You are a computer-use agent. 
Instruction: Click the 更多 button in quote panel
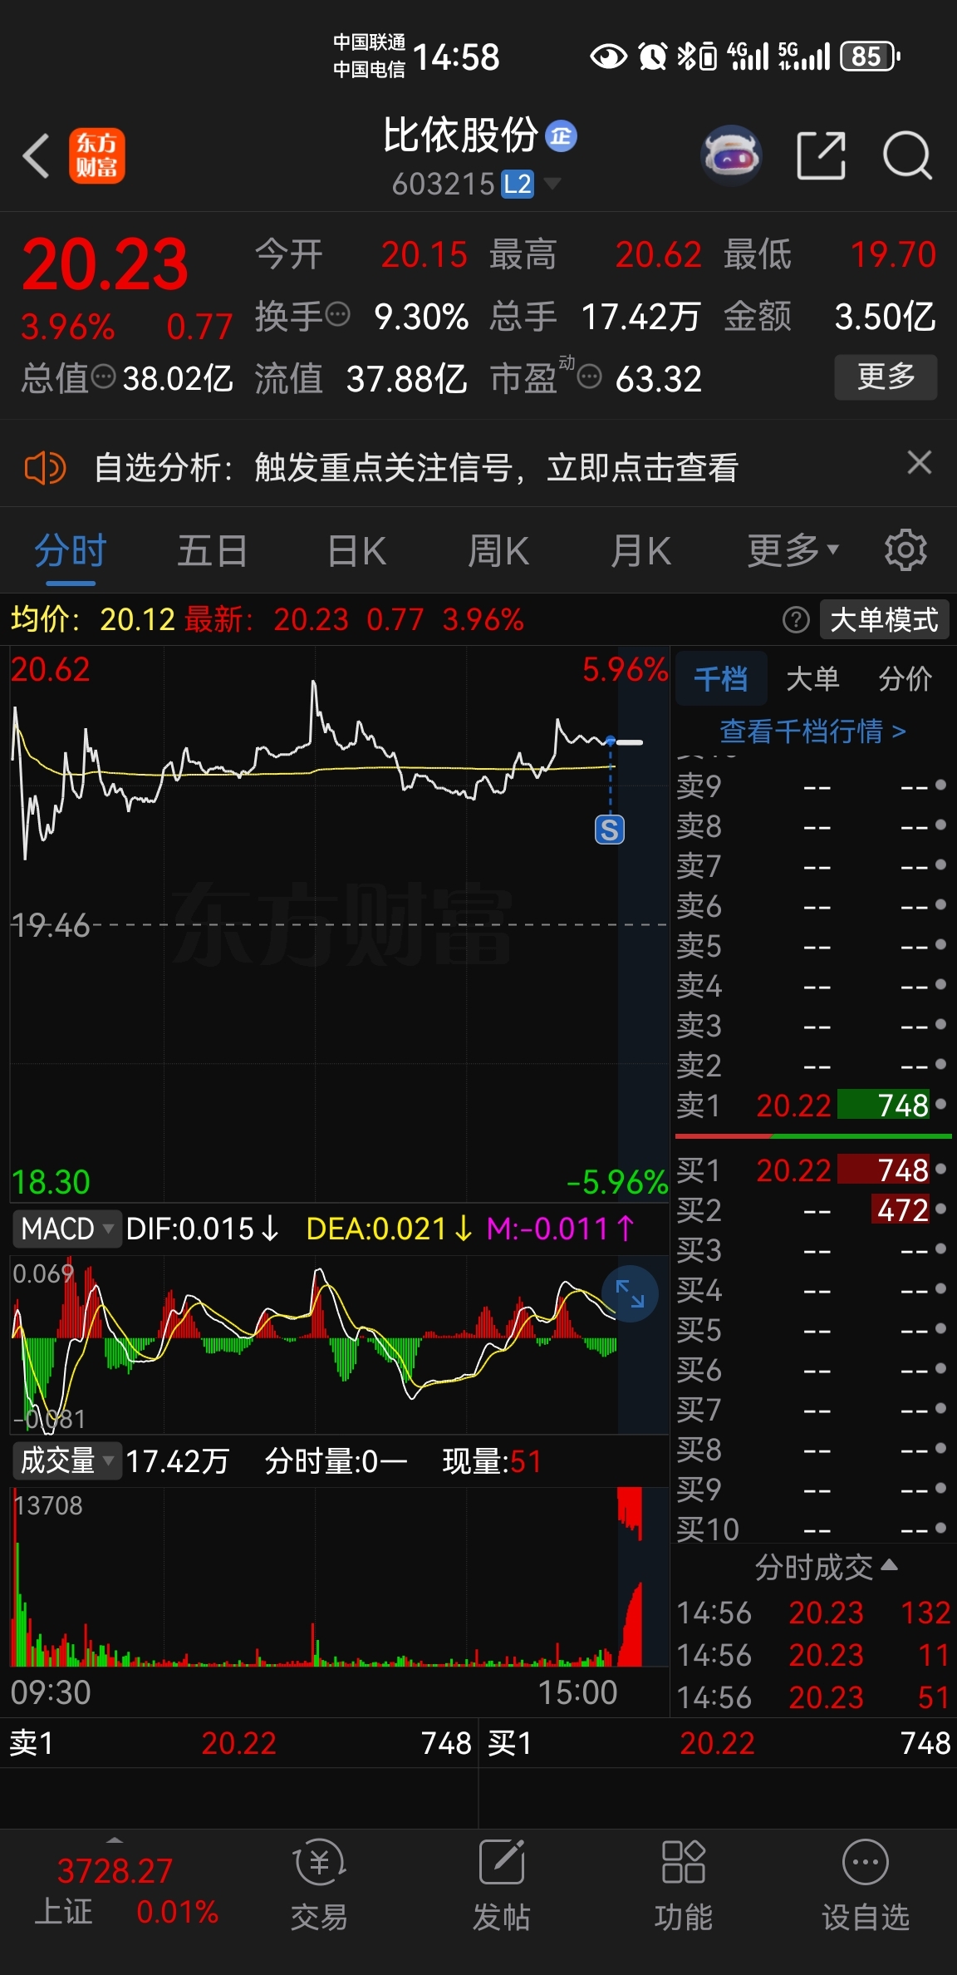pos(886,377)
